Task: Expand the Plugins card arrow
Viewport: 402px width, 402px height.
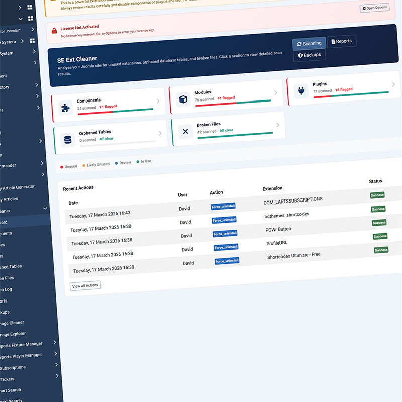Action: [393, 84]
